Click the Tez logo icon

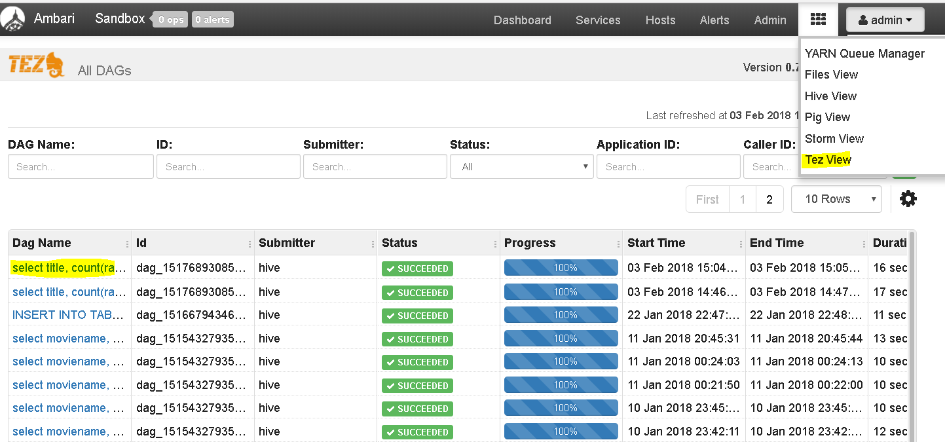[37, 65]
